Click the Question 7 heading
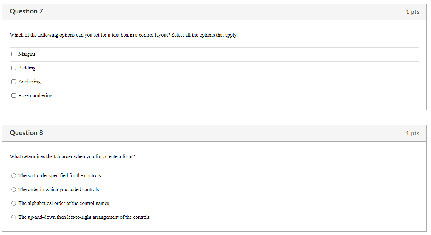Image resolution: width=431 pixels, height=235 pixels. (x=26, y=11)
